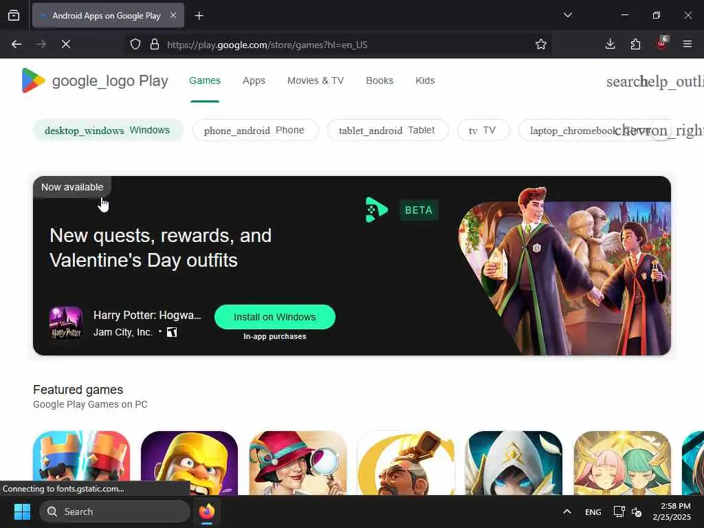The width and height of the screenshot is (704, 528).
Task: Open the uBlock Origin extension icon
Action: point(661,43)
